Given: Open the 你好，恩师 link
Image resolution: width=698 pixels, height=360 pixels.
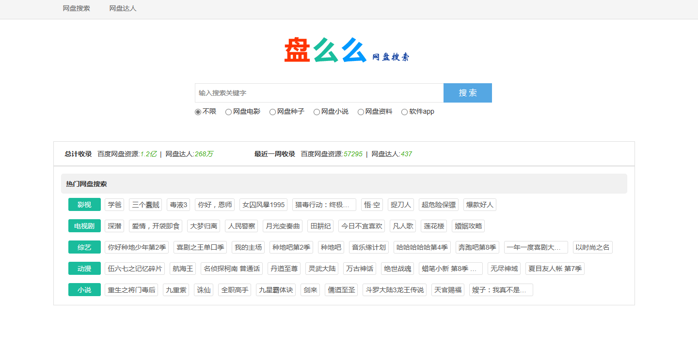Looking at the screenshot, I should pos(215,205).
